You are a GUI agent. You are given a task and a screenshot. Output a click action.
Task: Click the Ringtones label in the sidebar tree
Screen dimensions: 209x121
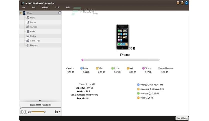[34, 45]
